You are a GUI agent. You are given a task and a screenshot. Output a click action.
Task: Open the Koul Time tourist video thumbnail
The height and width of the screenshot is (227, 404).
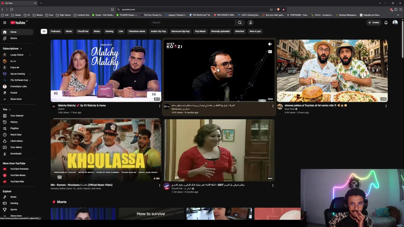(x=332, y=71)
